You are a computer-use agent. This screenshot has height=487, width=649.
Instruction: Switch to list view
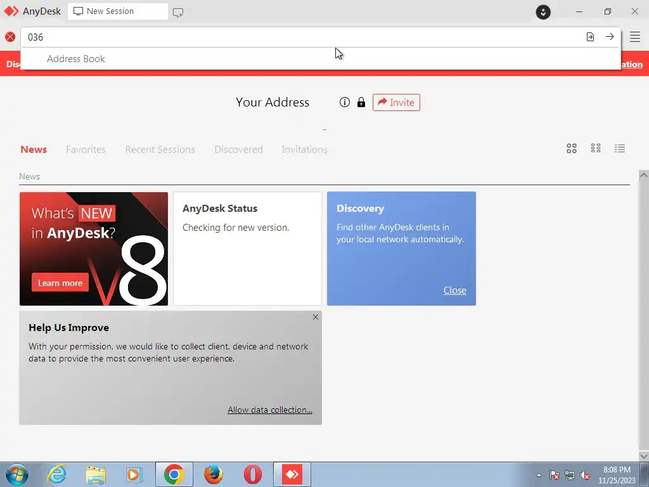pyautogui.click(x=620, y=148)
